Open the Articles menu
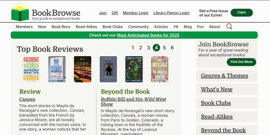Viewport: 270px width, 135px height. pos(161,27)
